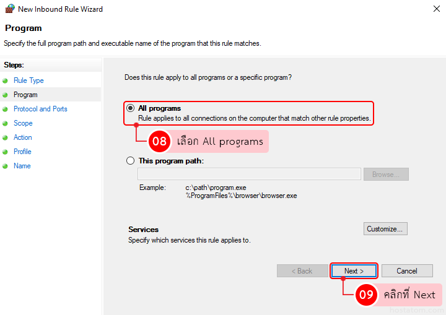The width and height of the screenshot is (446, 315).
Task: Click the green bullet beside Action
Action: point(5,137)
